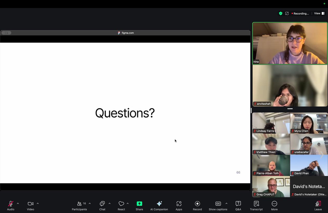Leave the meeting
The height and width of the screenshot is (213, 328).
[318, 204]
